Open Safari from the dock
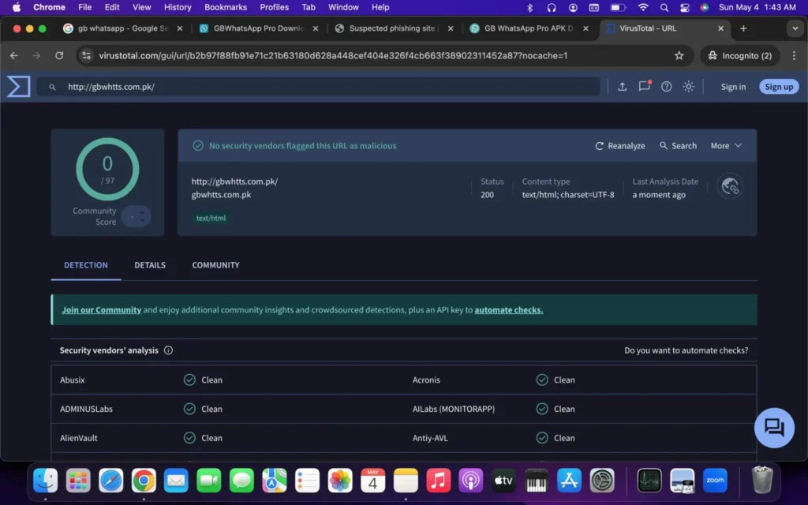Viewport: 808px width, 505px height. pyautogui.click(x=110, y=481)
